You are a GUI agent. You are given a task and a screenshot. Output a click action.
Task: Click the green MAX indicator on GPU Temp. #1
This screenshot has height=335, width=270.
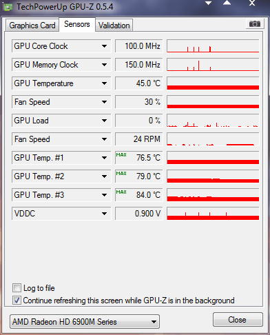pyautogui.click(x=121, y=155)
